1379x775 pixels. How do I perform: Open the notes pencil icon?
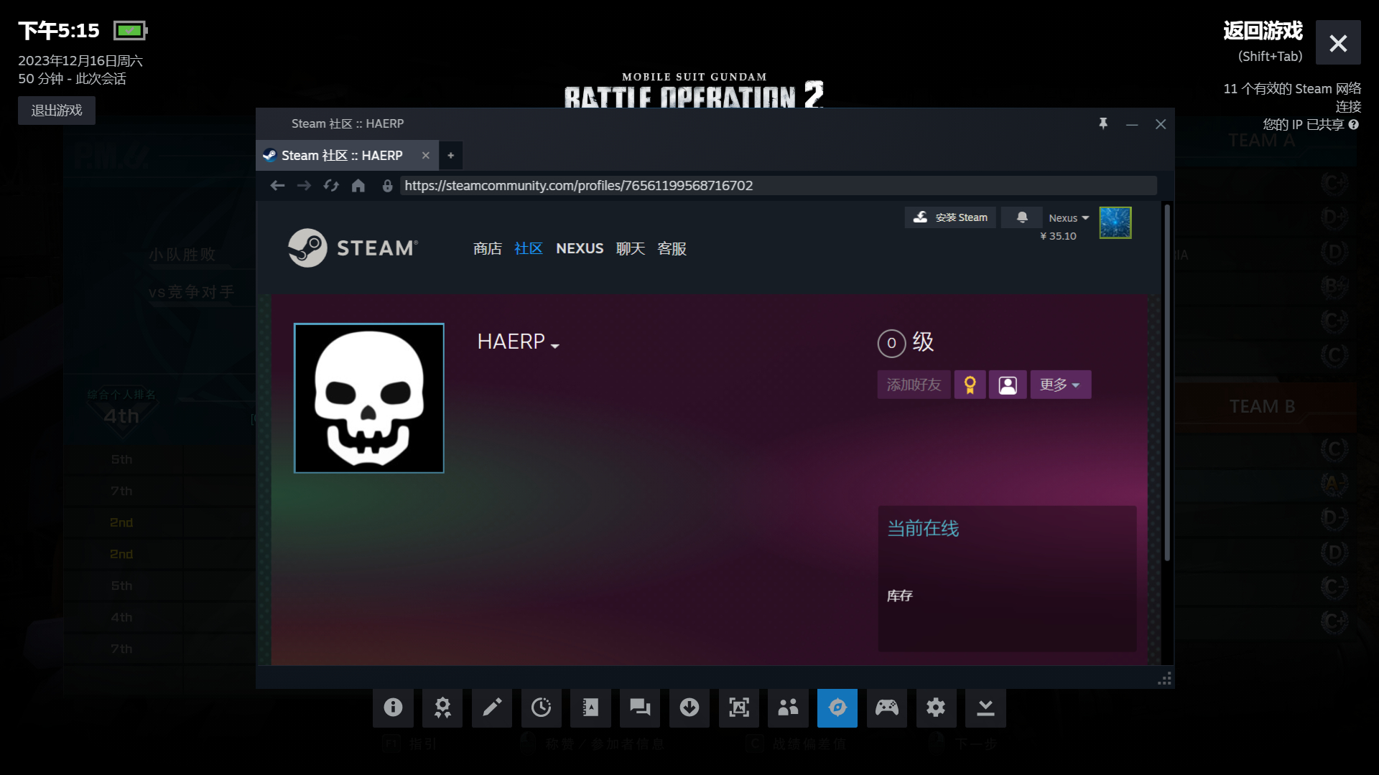[492, 708]
